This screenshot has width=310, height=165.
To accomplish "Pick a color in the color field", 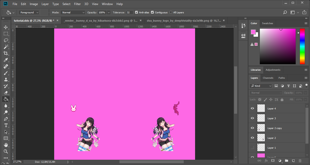I will pyautogui.click(x=278, y=46).
